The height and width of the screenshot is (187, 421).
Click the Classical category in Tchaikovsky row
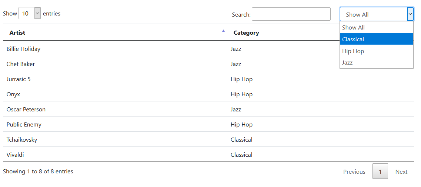coord(241,140)
